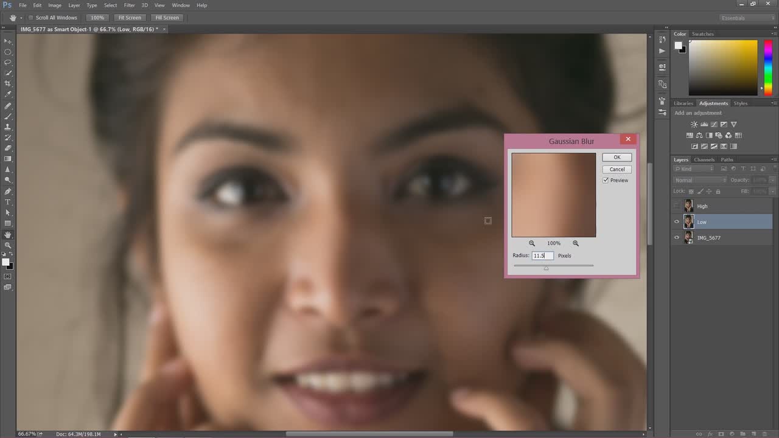Image resolution: width=779 pixels, height=438 pixels.
Task: Toggle lock transparent pixels
Action: point(691,191)
